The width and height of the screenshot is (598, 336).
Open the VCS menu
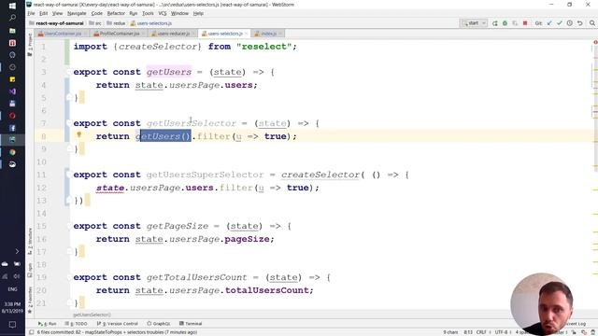(x=163, y=13)
